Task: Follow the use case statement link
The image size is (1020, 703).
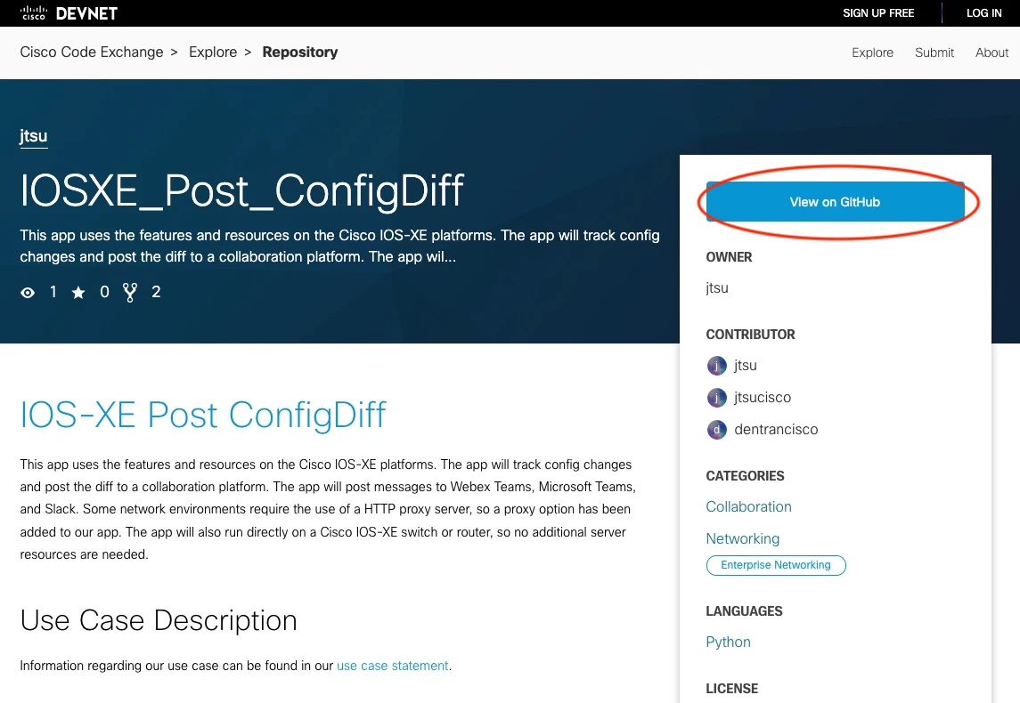Action: point(392,666)
